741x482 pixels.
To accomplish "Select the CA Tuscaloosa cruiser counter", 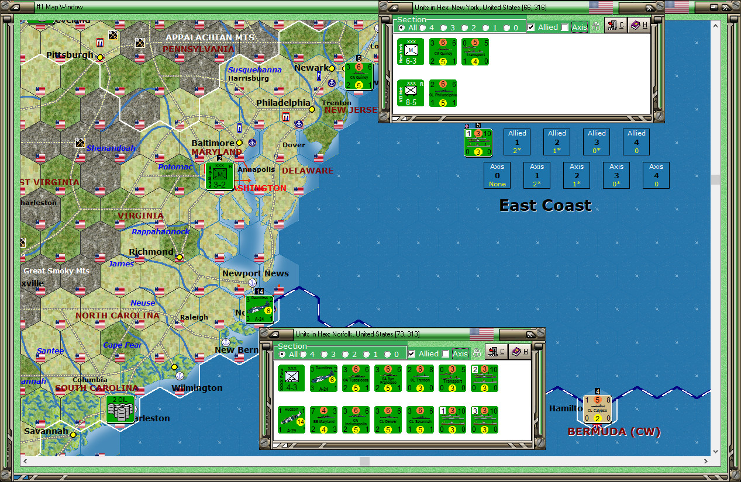I will coord(356,379).
